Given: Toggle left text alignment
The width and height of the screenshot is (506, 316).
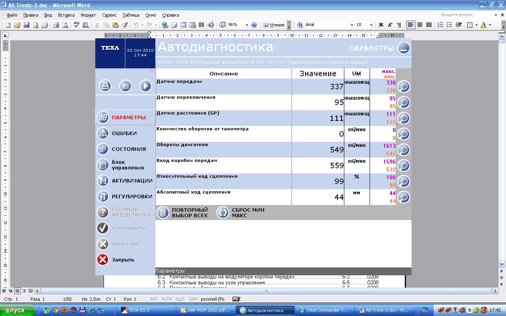Looking at the screenshot, I should 411,25.
